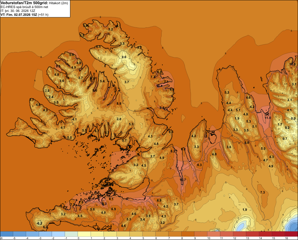
Task: Pick the blue legend swatch between -6 and -5
Action: [x=7, y=234]
